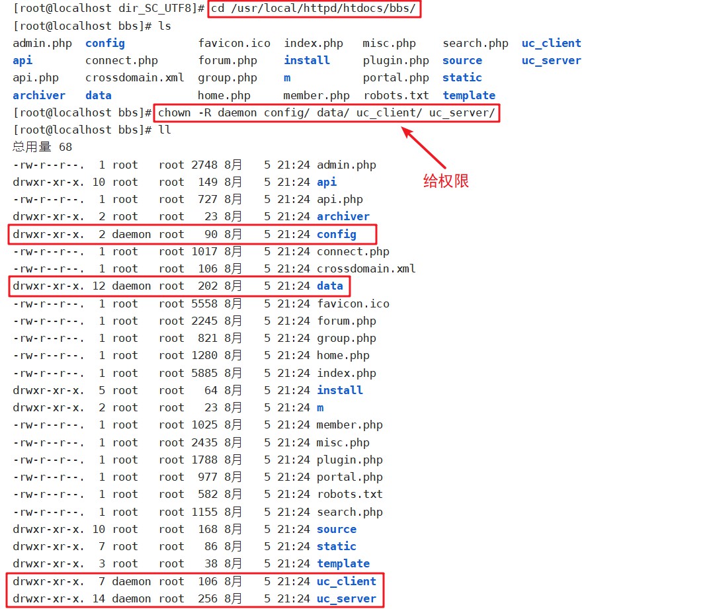Click search.php in the ll listing

[349, 512]
